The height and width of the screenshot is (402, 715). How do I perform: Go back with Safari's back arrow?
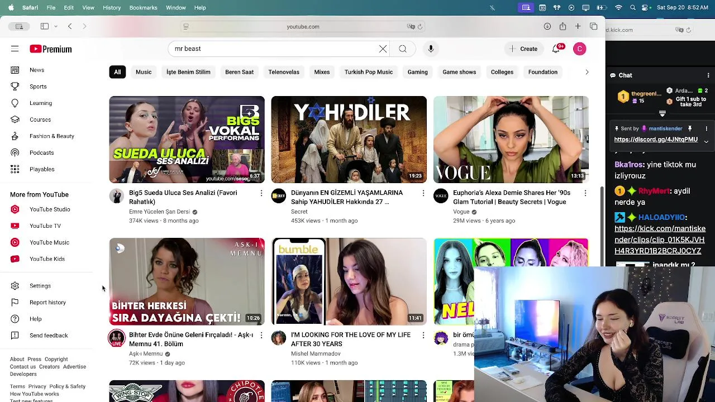(x=70, y=26)
